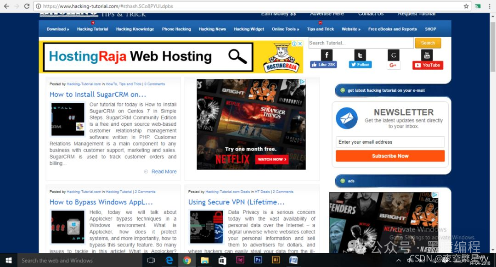This screenshot has width=496, height=267.
Task: Click the AdChoices info icon on banner
Action: pyautogui.click(x=294, y=44)
